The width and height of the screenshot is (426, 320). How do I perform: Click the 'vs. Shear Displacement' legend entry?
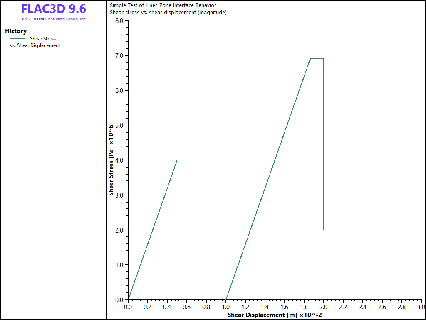coord(35,45)
